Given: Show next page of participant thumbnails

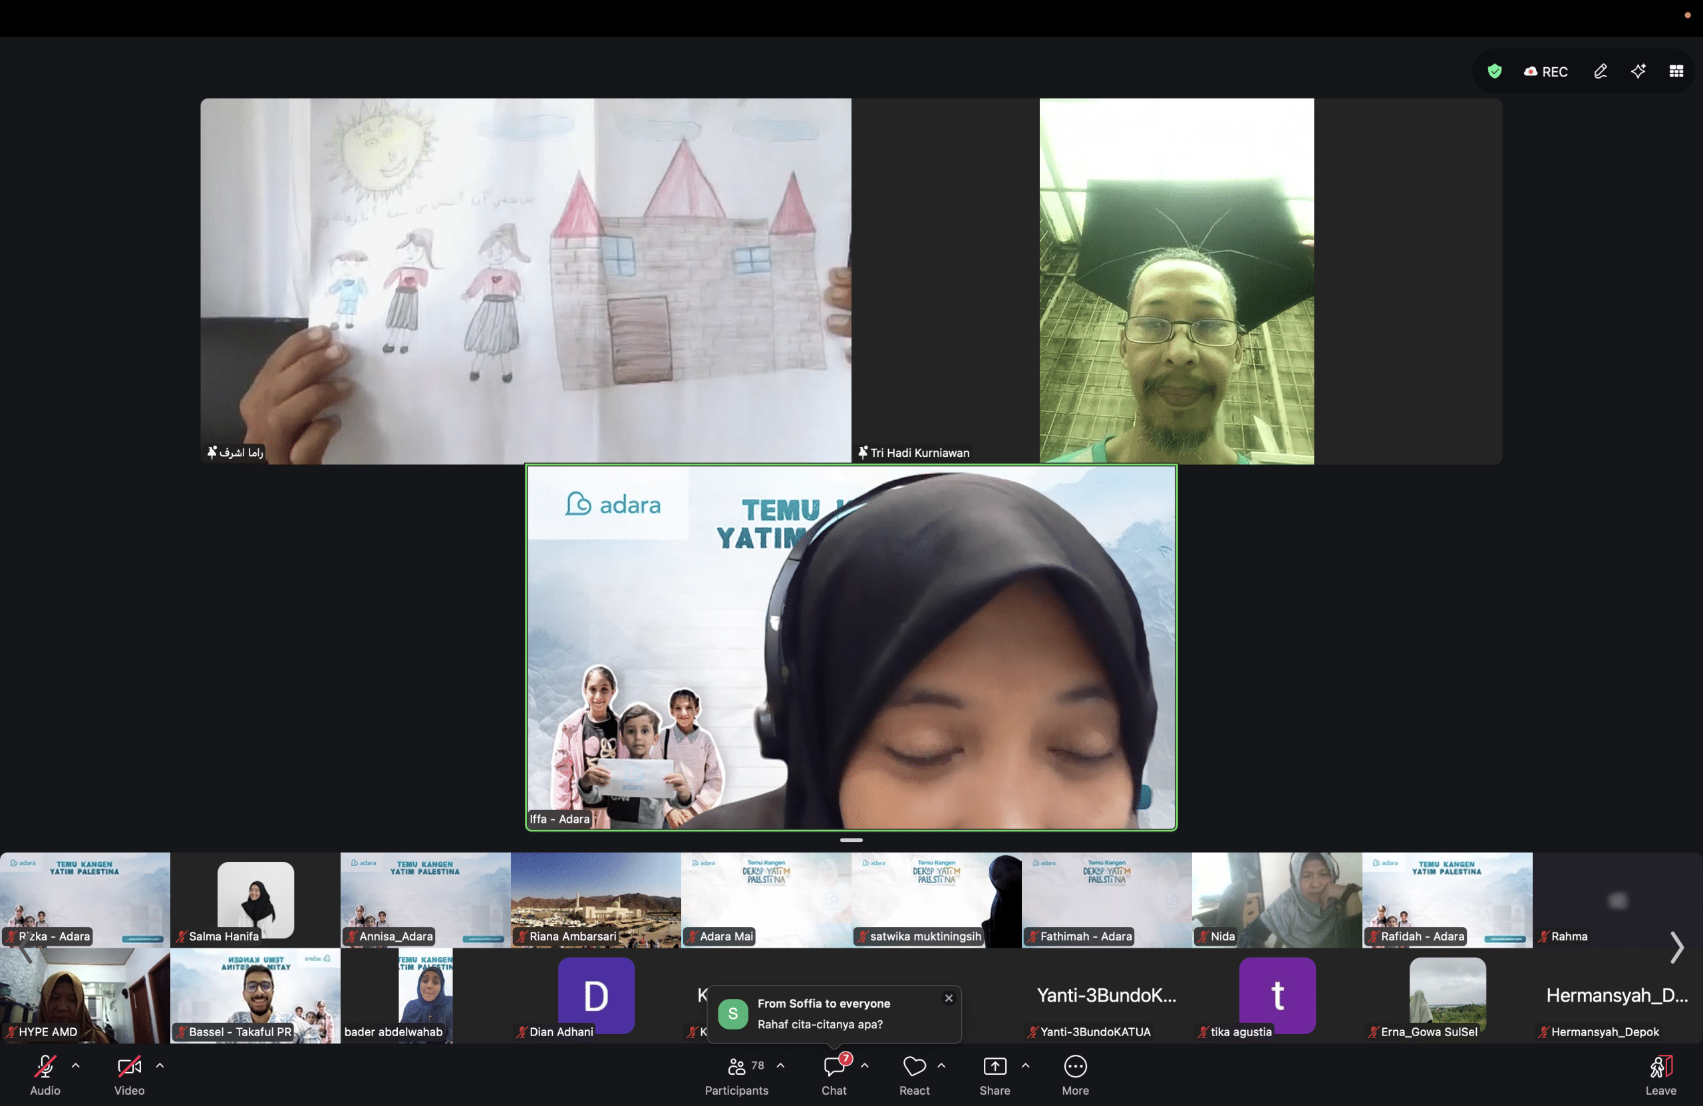Looking at the screenshot, I should point(1676,947).
